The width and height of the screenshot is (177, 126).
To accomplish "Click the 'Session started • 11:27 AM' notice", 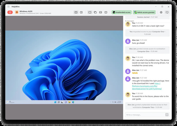I will pos(147,17).
